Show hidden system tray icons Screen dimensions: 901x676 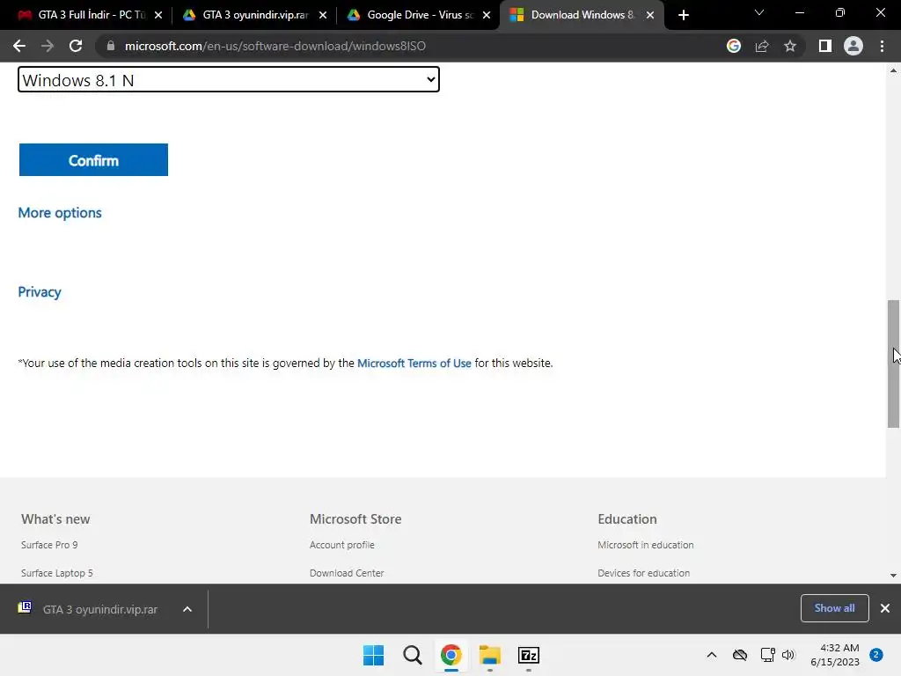[711, 655]
